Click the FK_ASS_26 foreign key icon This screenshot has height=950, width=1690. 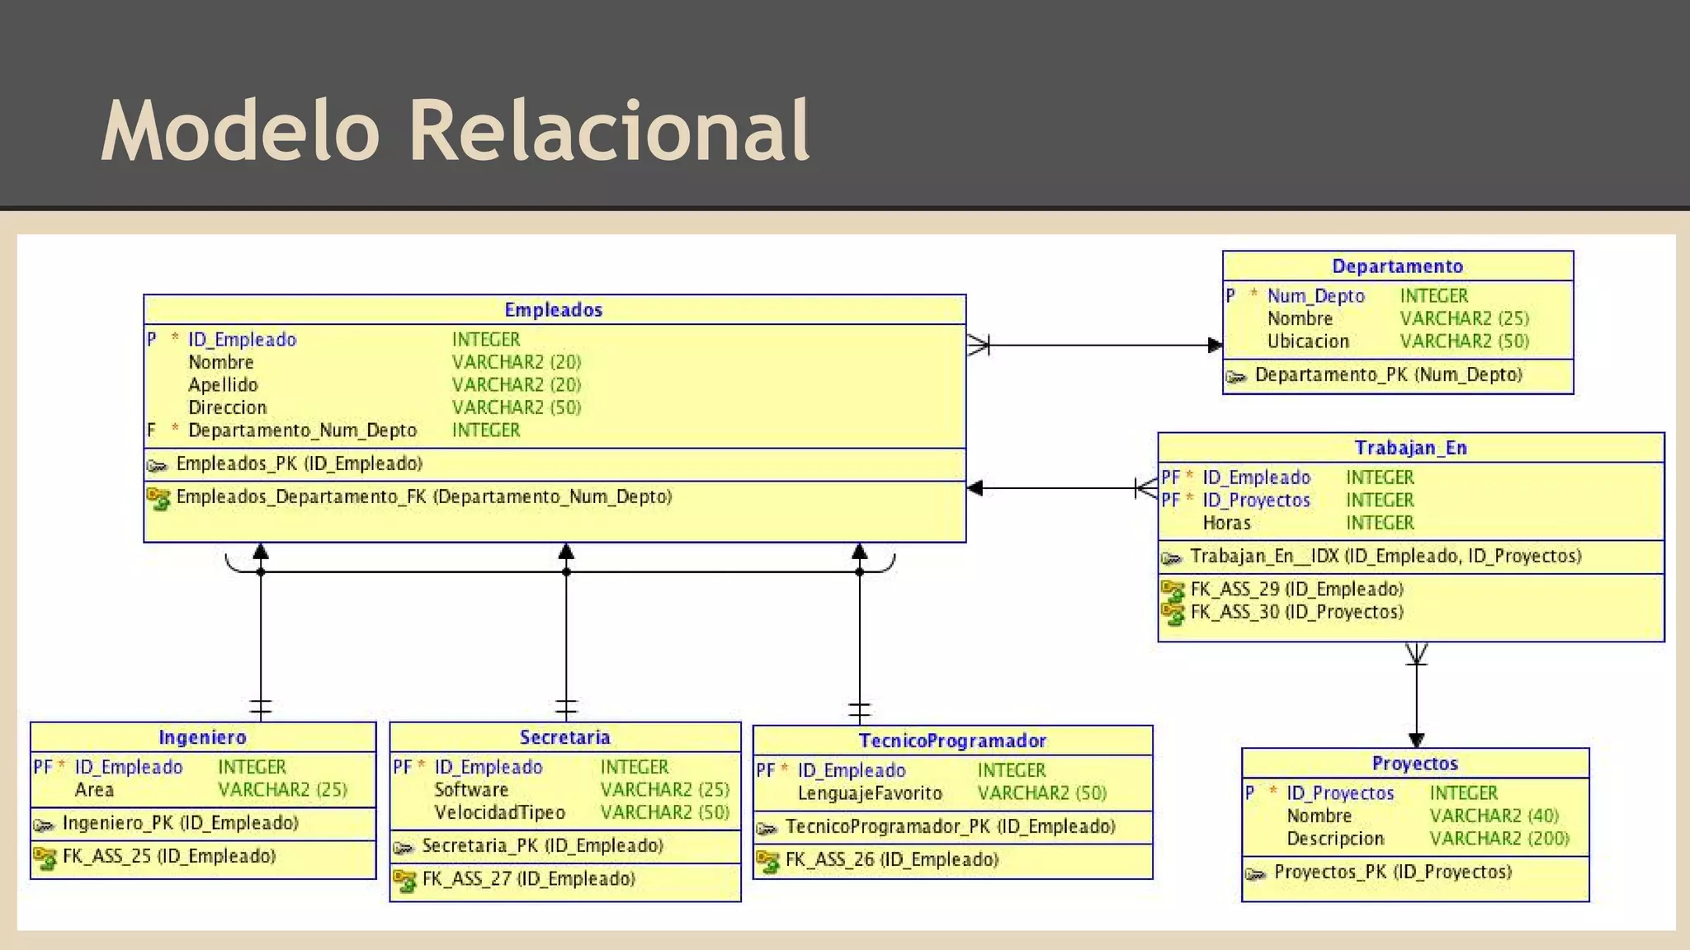coord(767,862)
